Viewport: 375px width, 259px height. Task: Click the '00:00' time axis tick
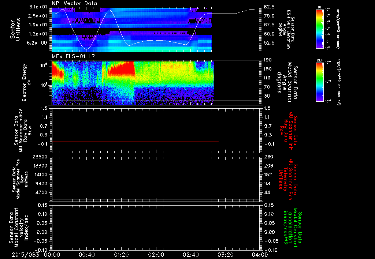[x=52, y=255]
